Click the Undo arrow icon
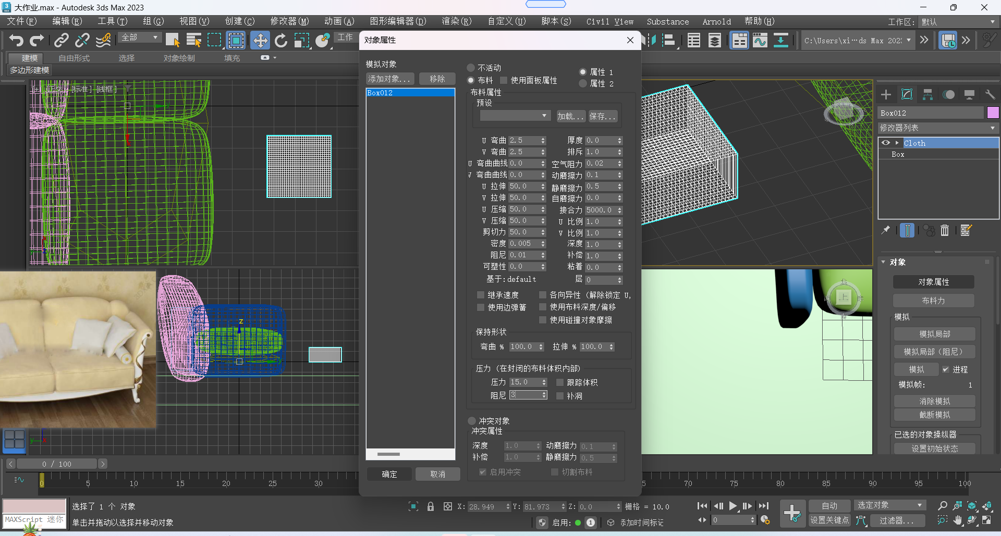The width and height of the screenshot is (1001, 536). coord(16,40)
